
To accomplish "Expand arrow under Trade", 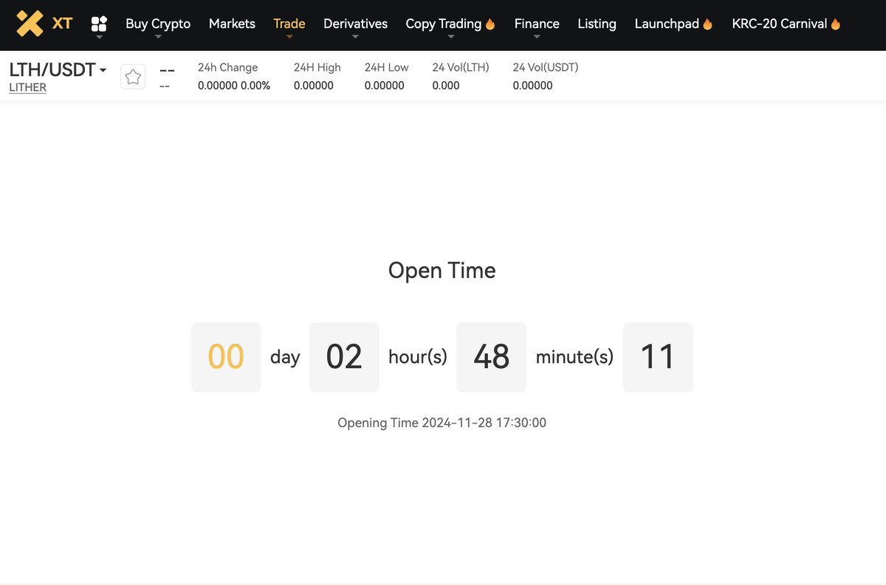I will point(289,36).
